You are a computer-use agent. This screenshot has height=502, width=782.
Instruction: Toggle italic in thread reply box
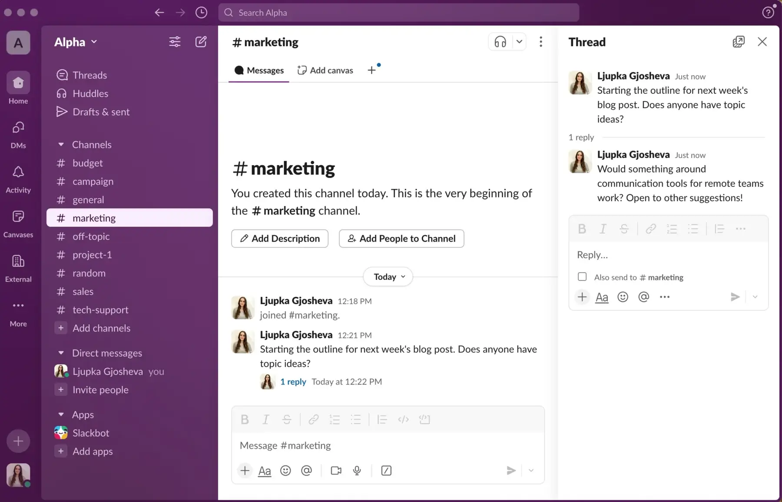point(603,229)
